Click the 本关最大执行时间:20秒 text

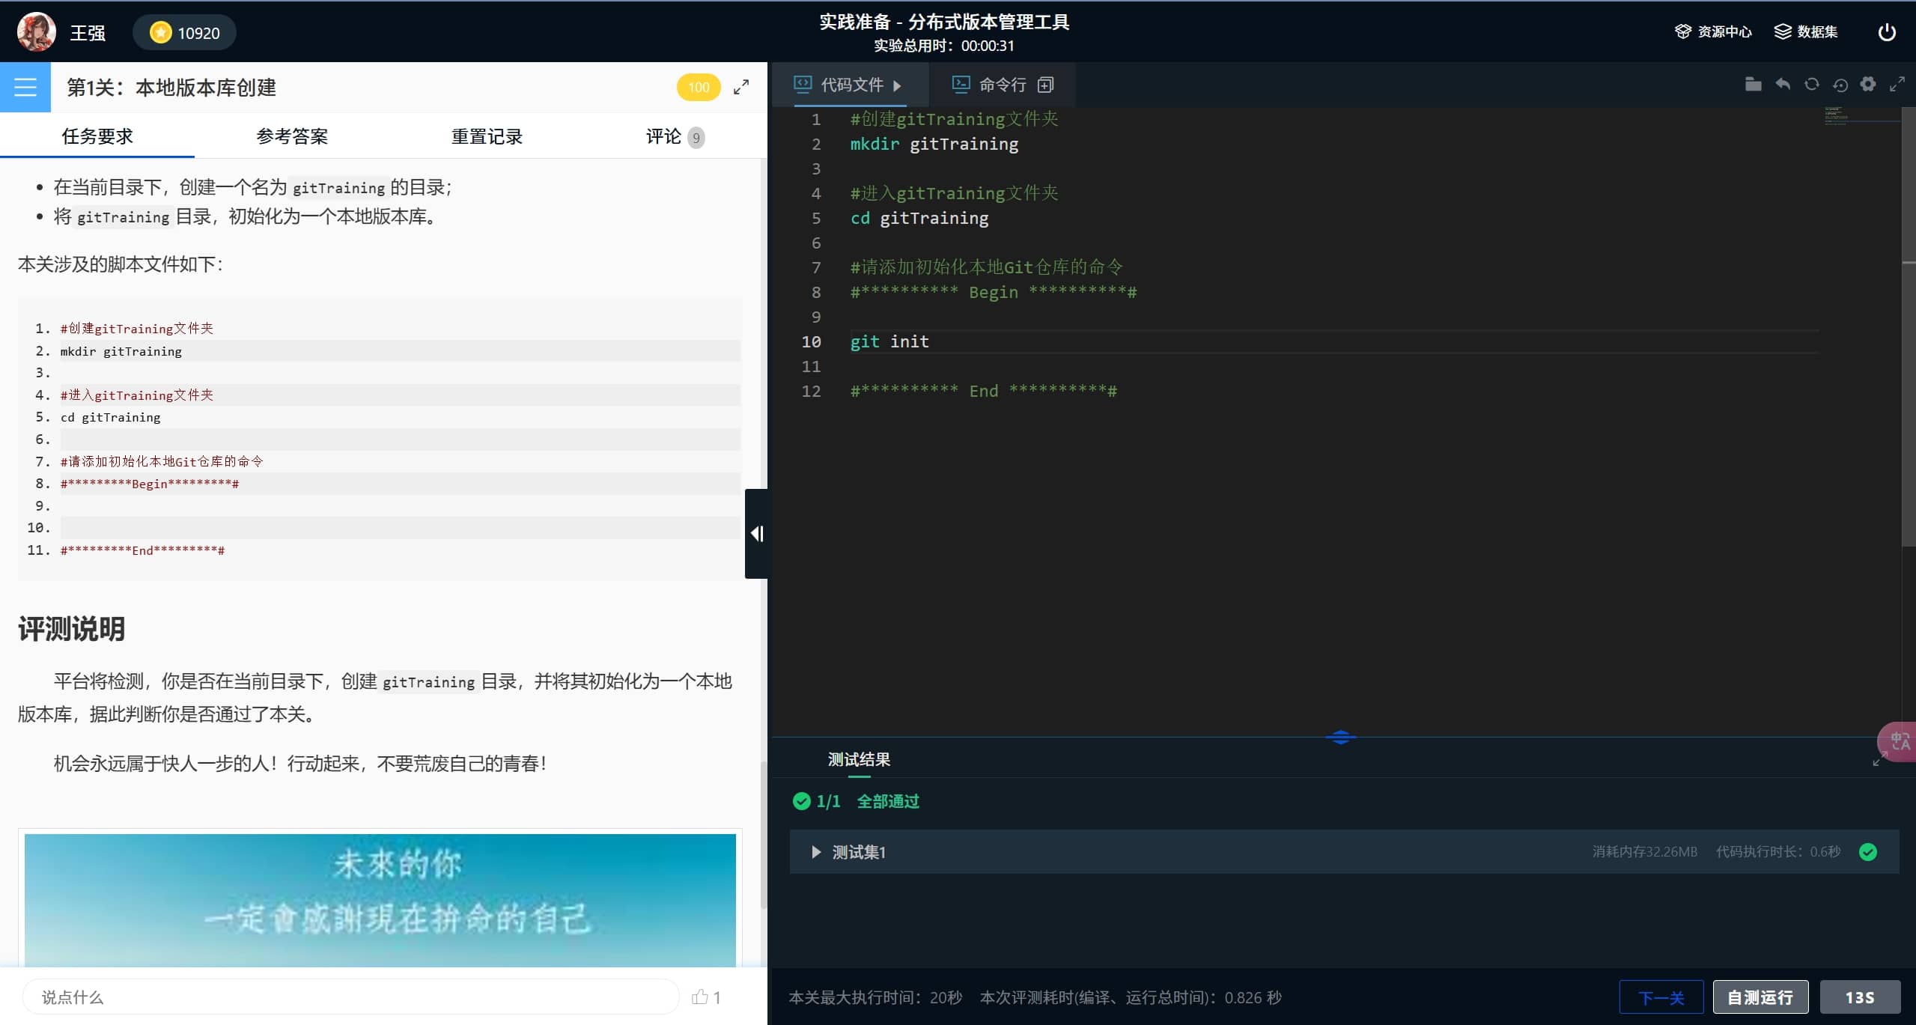click(875, 997)
